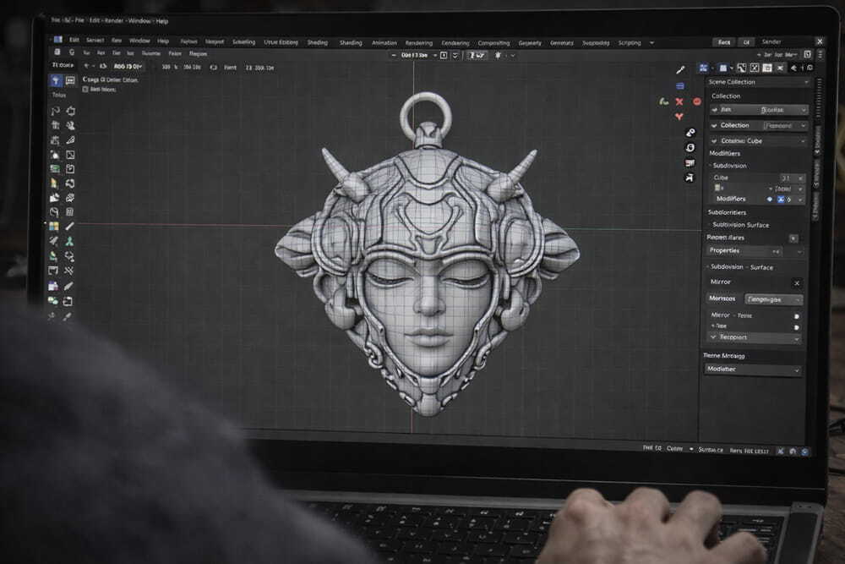Click the green figure icon in left toolbar
This screenshot has height=564, width=845.
69,241
